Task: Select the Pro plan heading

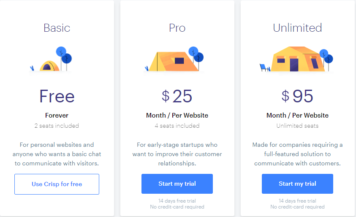Action: (x=177, y=28)
